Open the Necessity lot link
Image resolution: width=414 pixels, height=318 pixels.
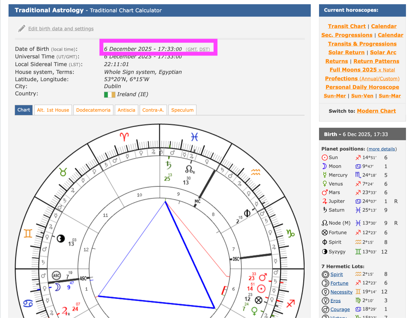click(x=341, y=292)
